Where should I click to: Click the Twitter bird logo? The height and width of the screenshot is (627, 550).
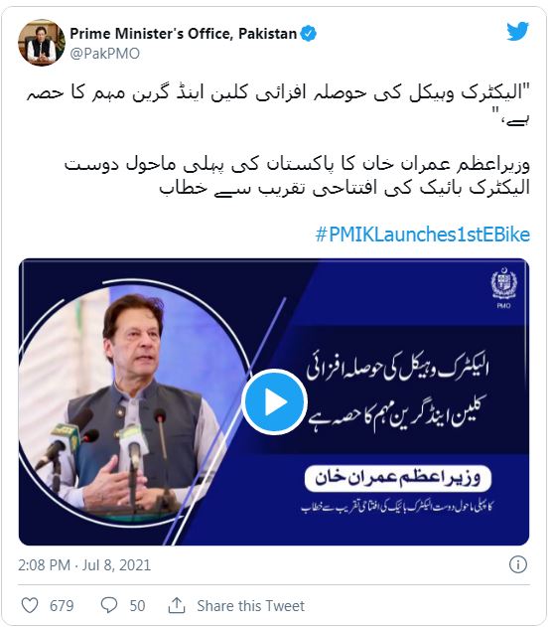click(517, 32)
